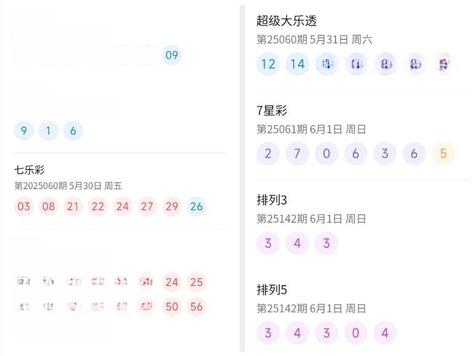Click blue ball 14 in 超级大乐透
Screen dimensions: 473x356
coord(297,64)
